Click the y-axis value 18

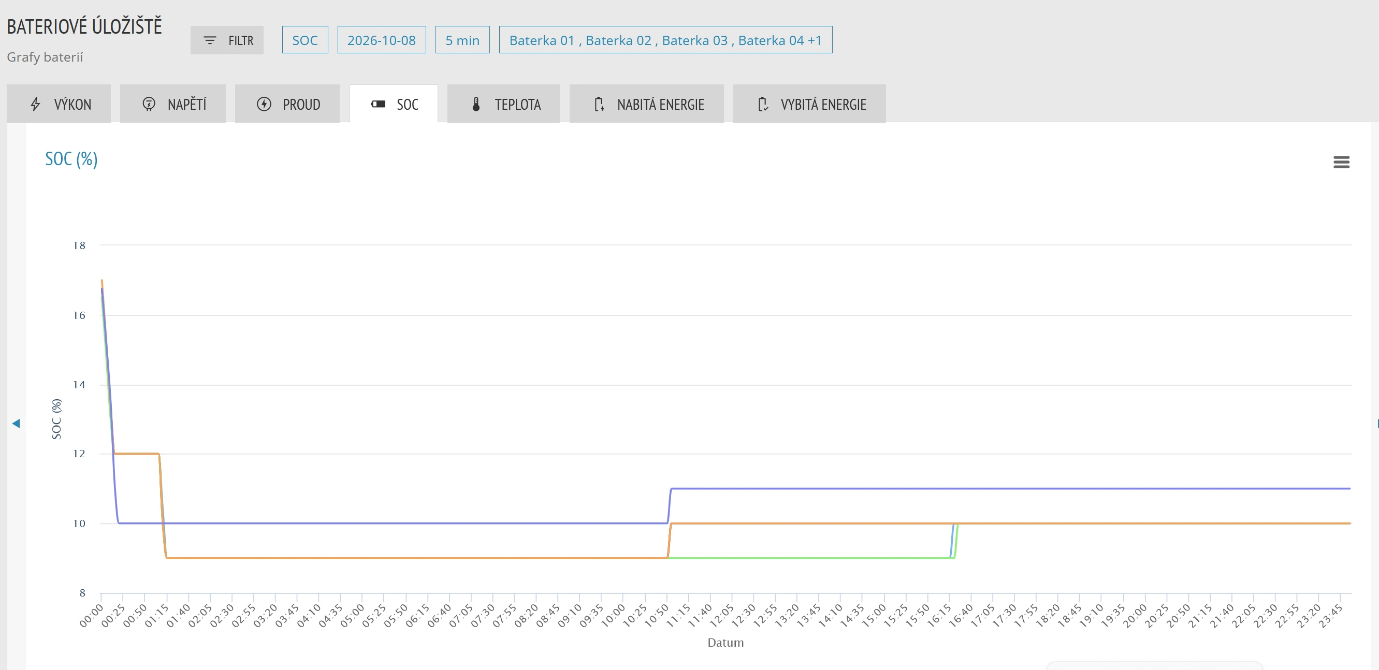(79, 245)
